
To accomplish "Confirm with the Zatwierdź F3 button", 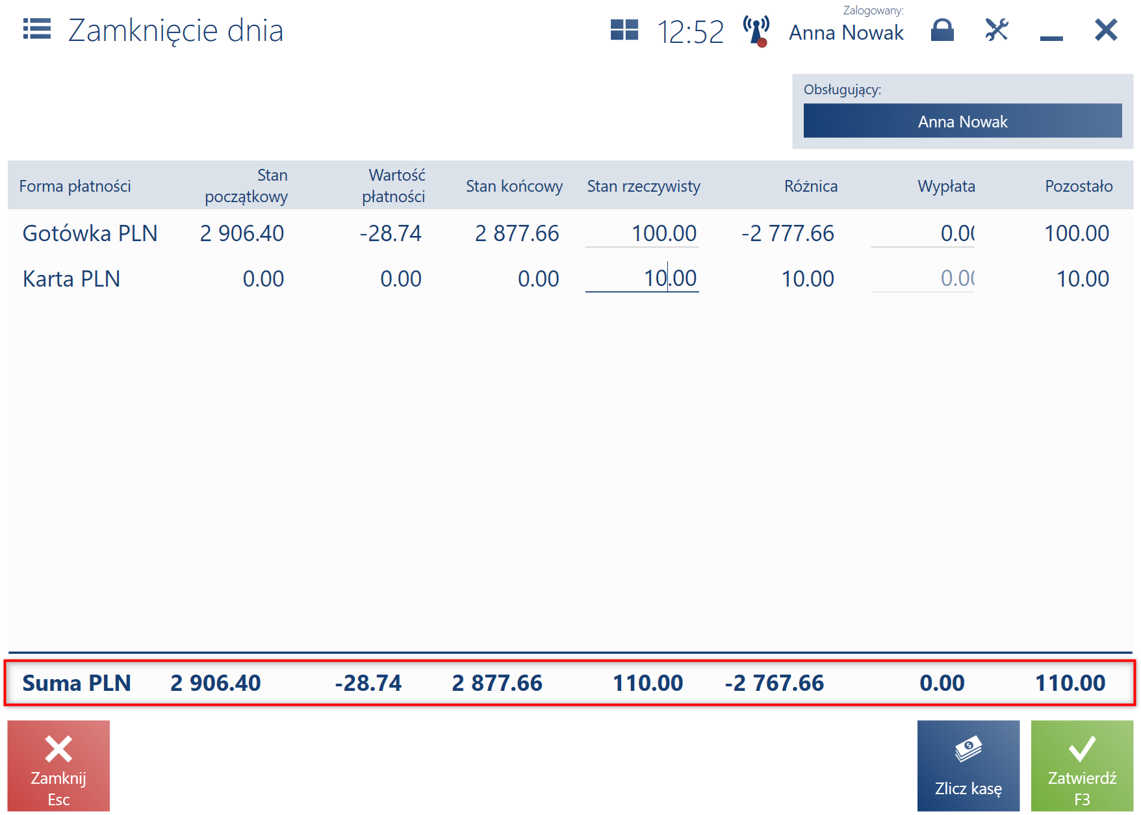I will (1082, 766).
